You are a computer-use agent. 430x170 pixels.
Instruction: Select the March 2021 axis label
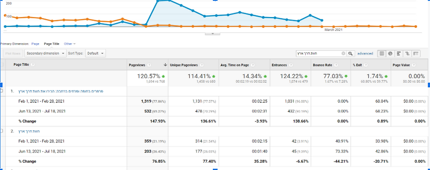(333, 30)
